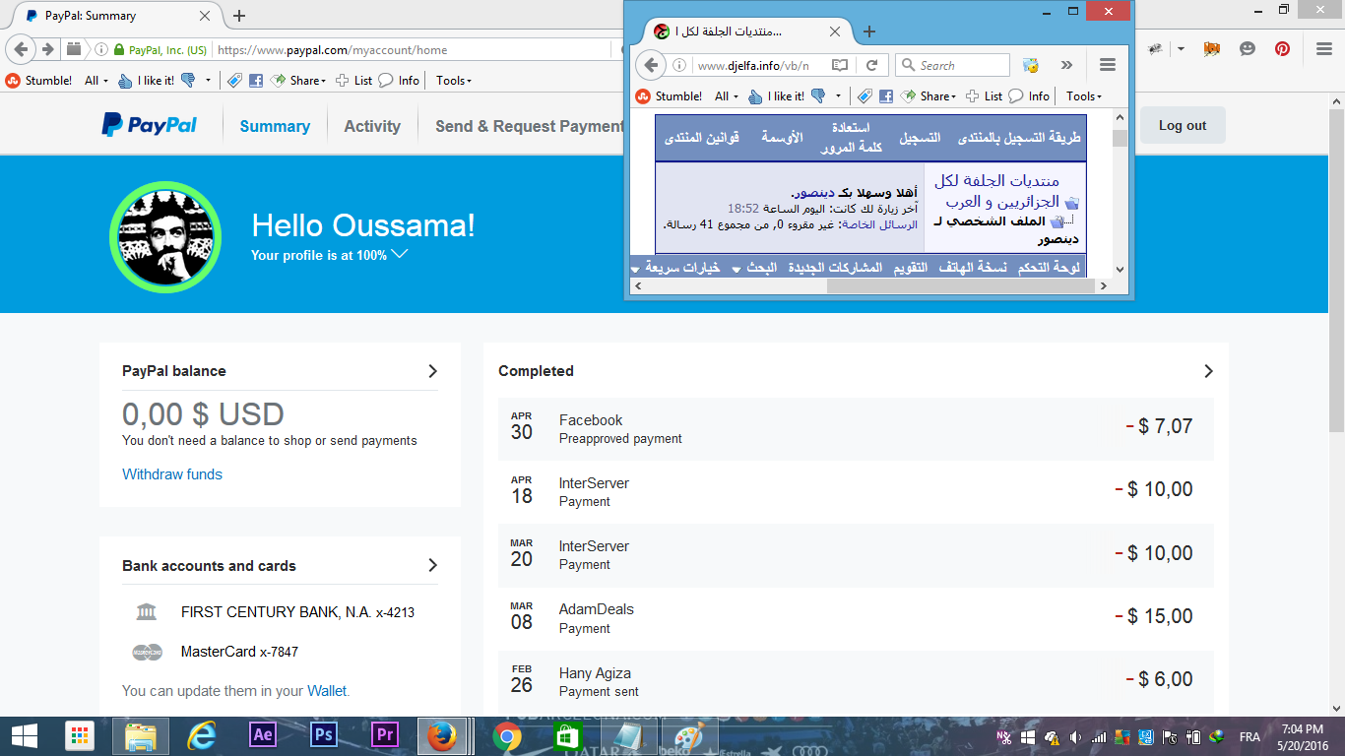Click profile picture avatar
Viewport: 1345px width, 756px height.
165,237
